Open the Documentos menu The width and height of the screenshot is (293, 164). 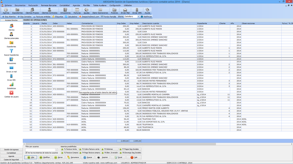(20, 5)
